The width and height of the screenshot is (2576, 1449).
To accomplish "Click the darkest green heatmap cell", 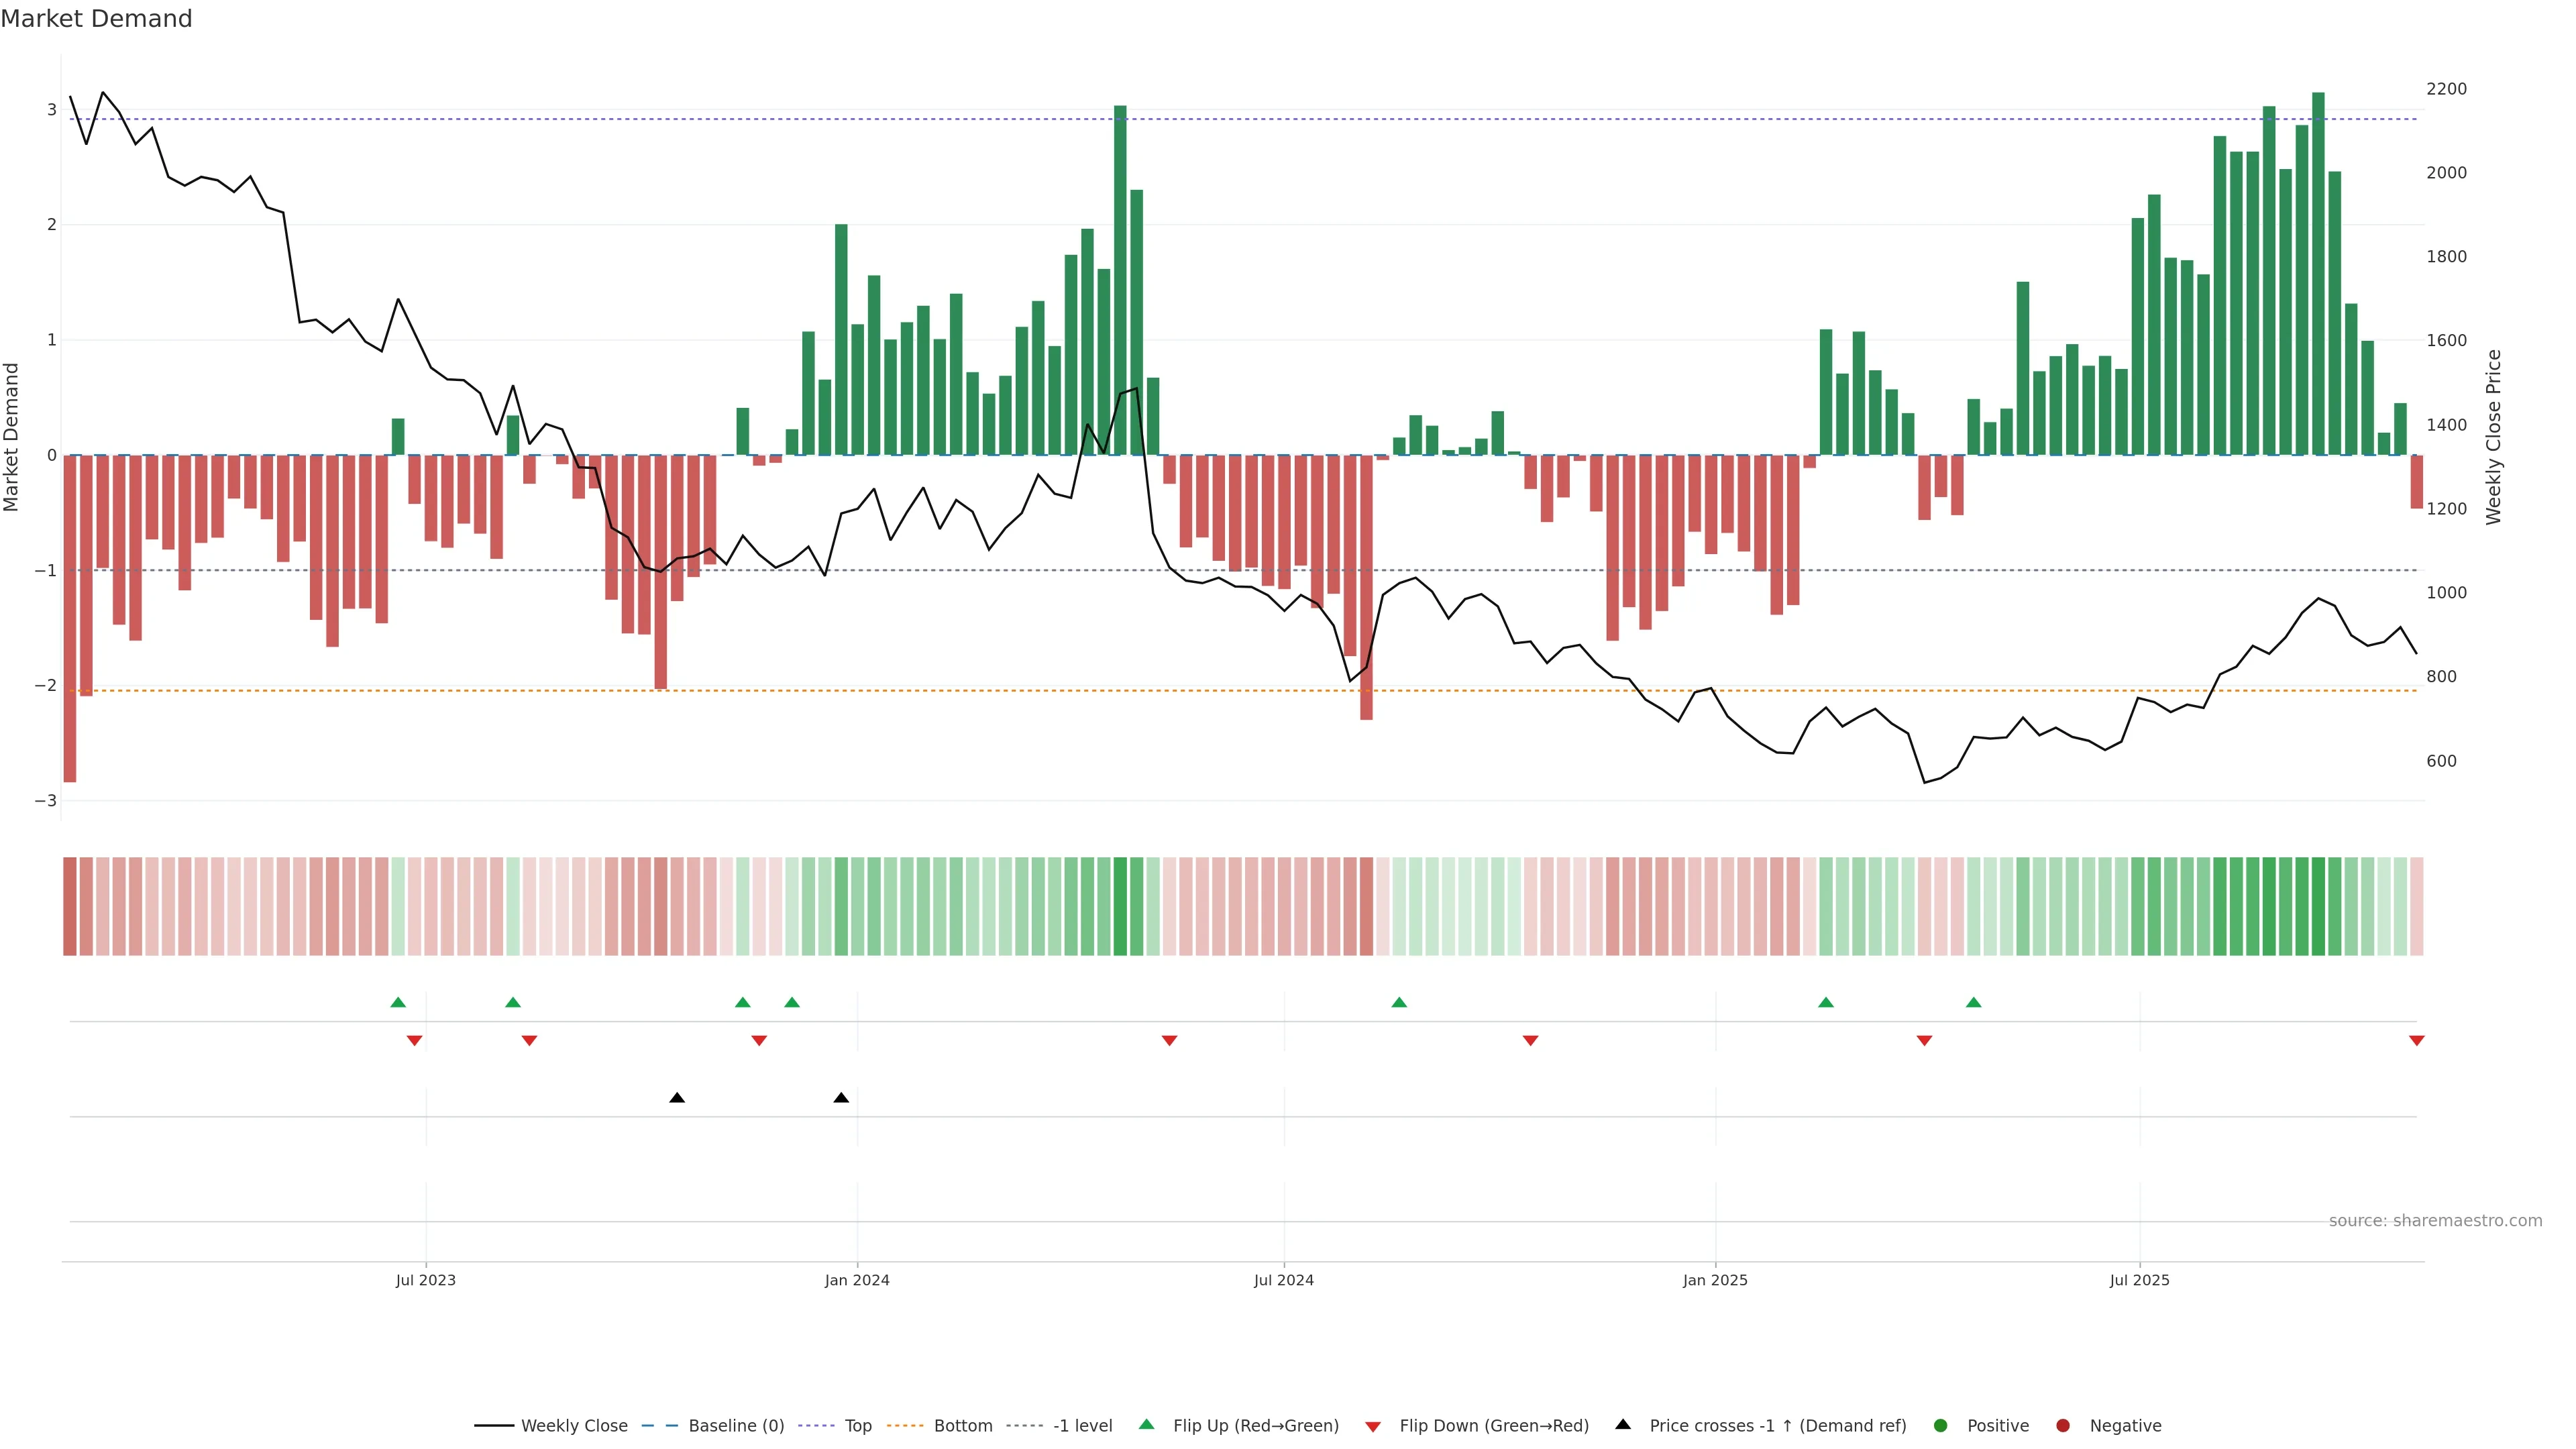I will click(x=2318, y=906).
